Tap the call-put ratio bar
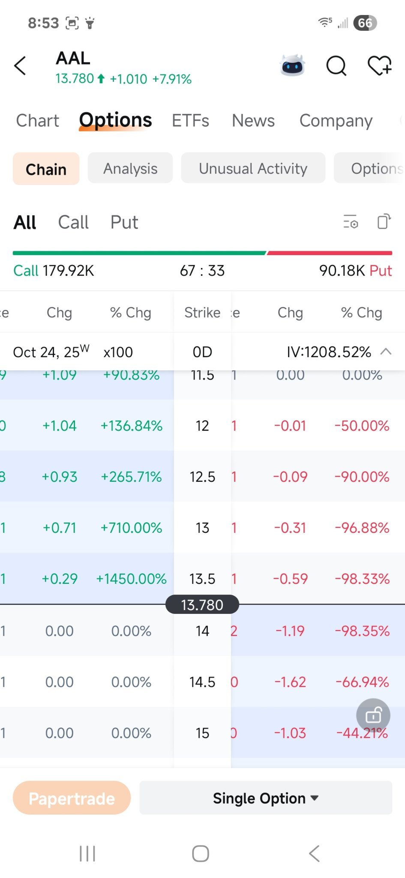Viewport: 405px width, 878px height. [202, 253]
